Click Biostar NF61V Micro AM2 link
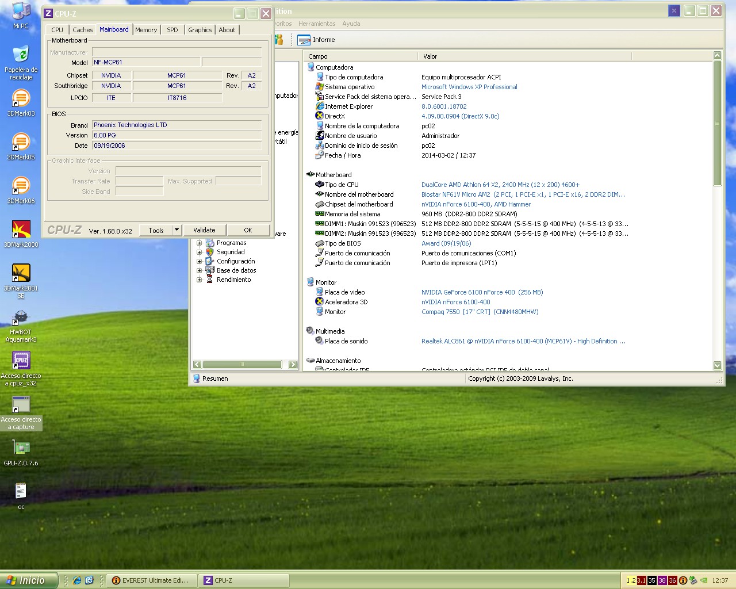Screen dimensions: 736x589 click(x=523, y=194)
